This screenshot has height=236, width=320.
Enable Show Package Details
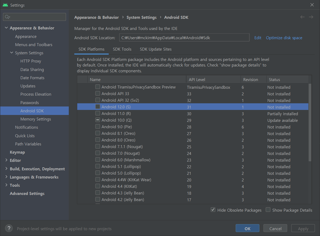click(268, 210)
